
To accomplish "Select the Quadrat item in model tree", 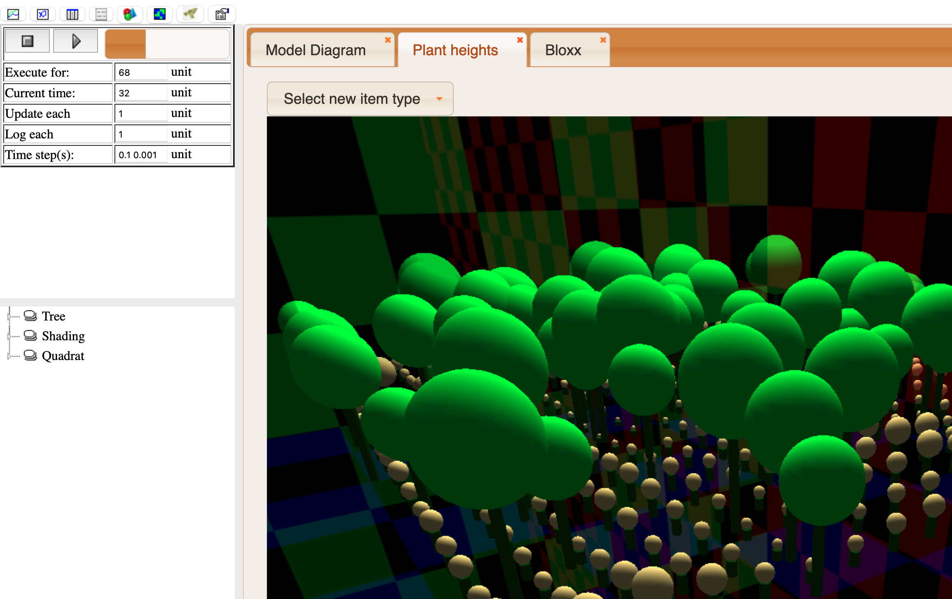I will click(63, 356).
